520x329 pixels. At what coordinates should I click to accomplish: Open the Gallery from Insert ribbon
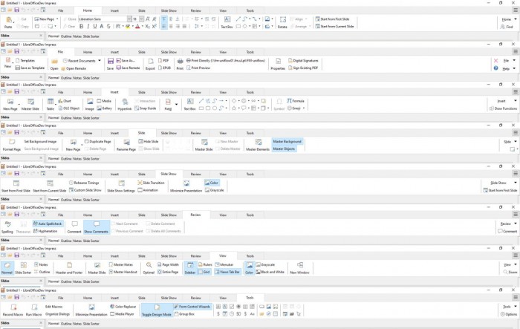(105, 108)
